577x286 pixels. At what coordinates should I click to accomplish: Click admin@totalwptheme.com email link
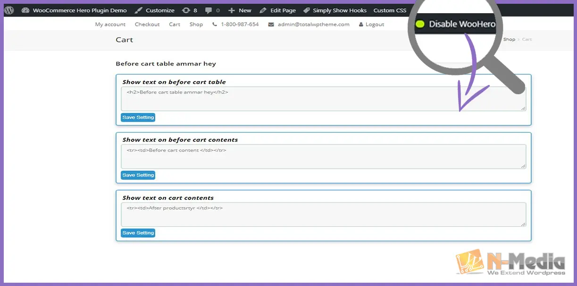pos(314,25)
